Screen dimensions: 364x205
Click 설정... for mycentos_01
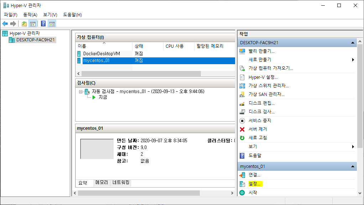pyautogui.click(x=255, y=184)
